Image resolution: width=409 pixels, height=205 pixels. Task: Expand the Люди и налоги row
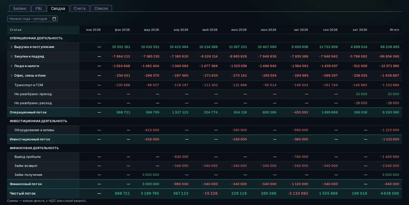12,66
